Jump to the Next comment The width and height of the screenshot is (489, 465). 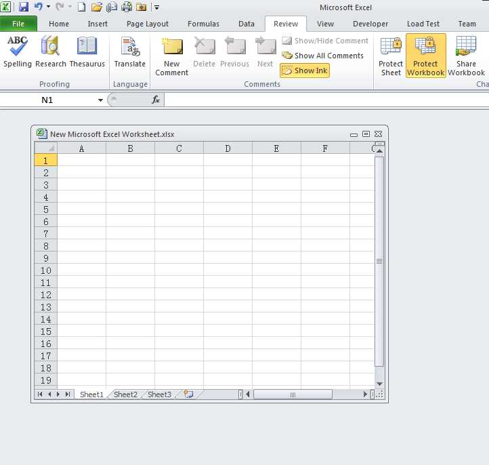[x=265, y=52]
